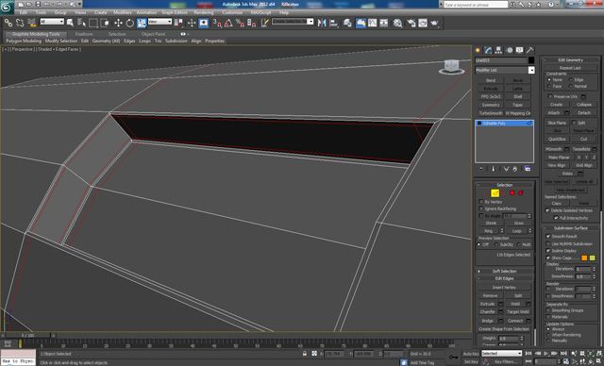604x366 pixels.
Task: Open the Modify command panel tab
Action: click(489, 50)
